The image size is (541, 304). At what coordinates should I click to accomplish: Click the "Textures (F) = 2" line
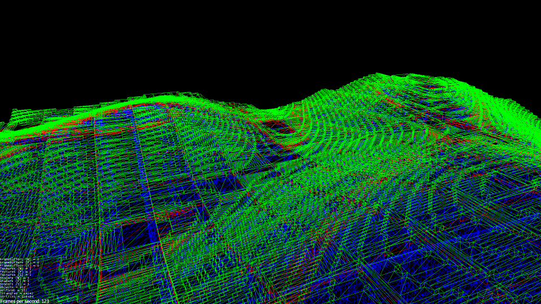pos(16,271)
